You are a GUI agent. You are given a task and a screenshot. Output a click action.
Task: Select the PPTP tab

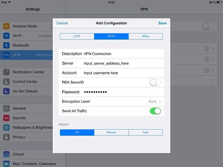111,36
